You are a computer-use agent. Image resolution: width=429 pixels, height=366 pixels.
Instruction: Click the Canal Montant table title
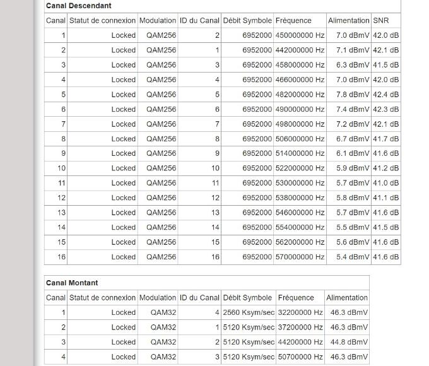[x=72, y=283]
